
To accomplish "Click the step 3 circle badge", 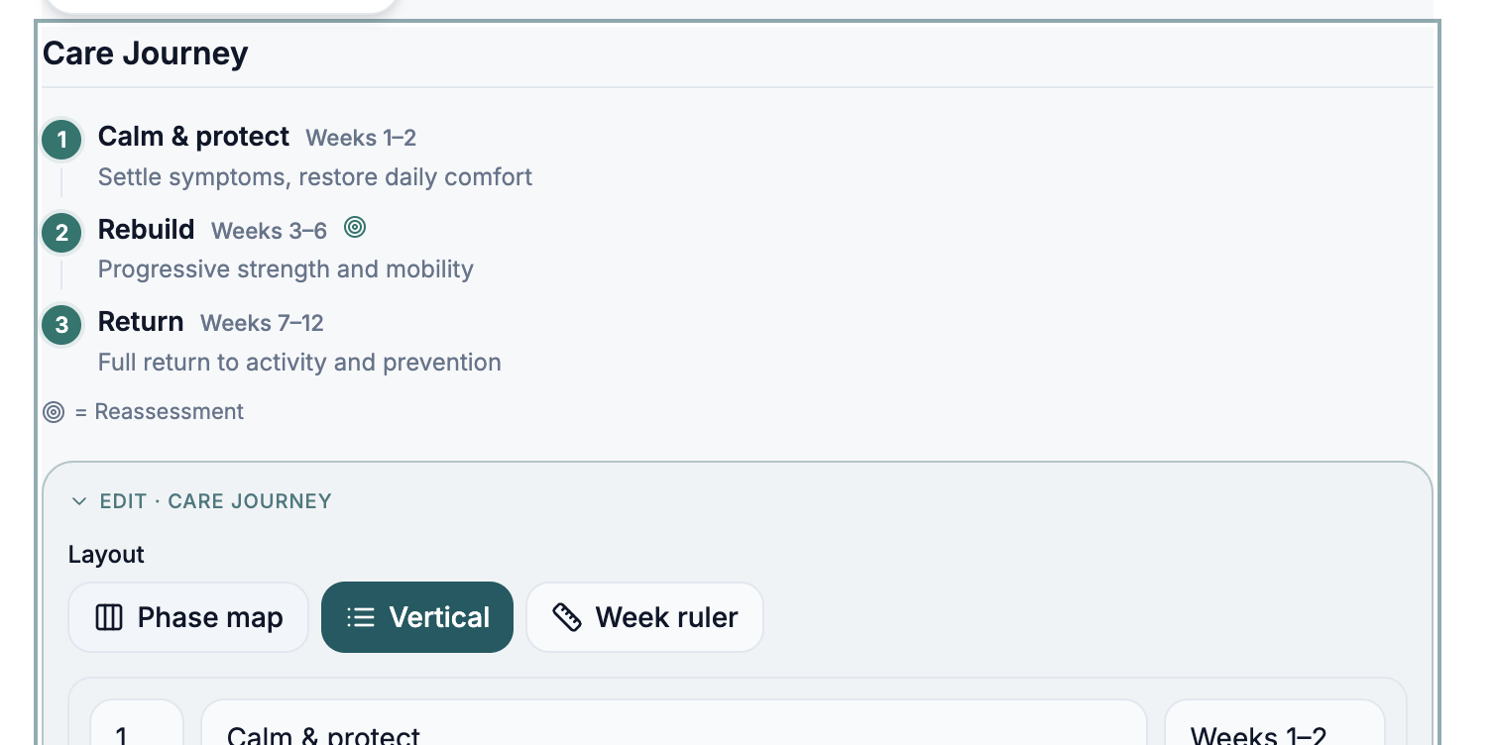I will 61,325.
